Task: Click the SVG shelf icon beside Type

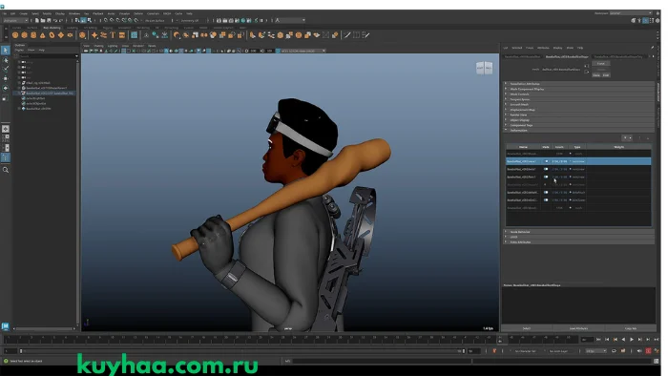Action: tap(122, 35)
